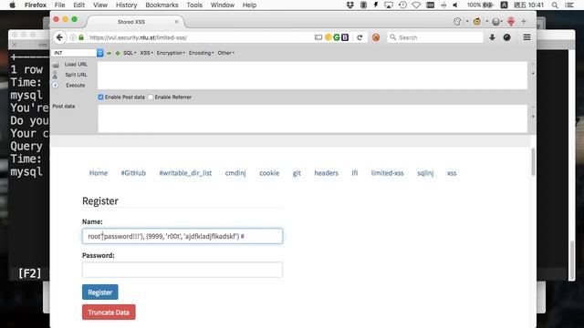Expand the Other dropdown in HackBar
Screen dimensions: 584x328
[x=226, y=53]
